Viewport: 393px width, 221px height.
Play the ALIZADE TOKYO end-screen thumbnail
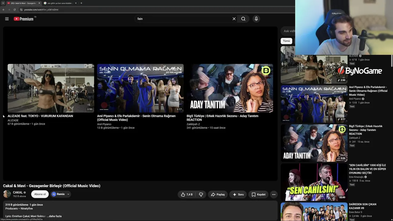click(51, 88)
